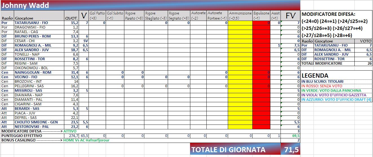The image size is (373, 157).
Task: Select the 'BERARDI - SAS' player cell
Action: pyautogui.click(x=39, y=108)
